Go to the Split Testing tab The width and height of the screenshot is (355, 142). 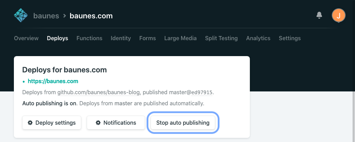click(221, 38)
